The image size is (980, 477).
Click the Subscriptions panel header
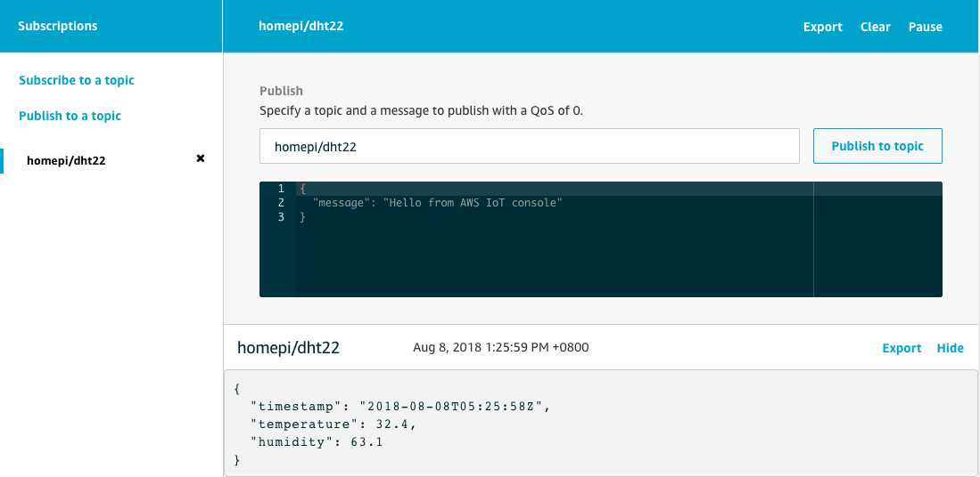point(57,26)
